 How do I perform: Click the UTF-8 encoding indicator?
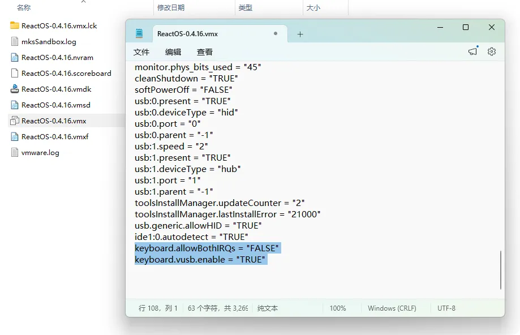pos(446,308)
